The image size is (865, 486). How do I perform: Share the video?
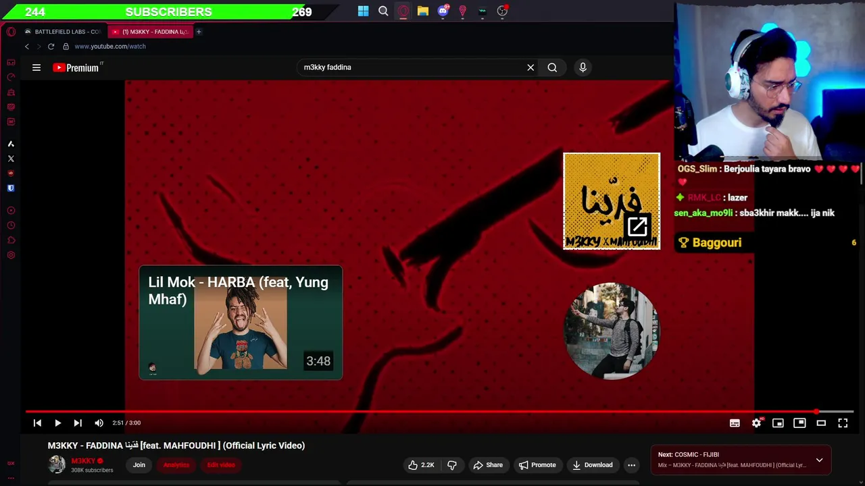[488, 465]
